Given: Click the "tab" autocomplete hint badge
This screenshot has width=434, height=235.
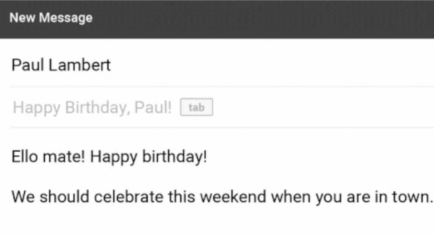Looking at the screenshot, I should click(x=197, y=108).
